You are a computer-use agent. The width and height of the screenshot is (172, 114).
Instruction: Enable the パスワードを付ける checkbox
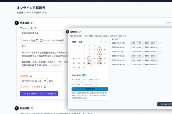point(21,87)
